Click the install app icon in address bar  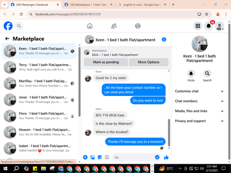click(200, 14)
